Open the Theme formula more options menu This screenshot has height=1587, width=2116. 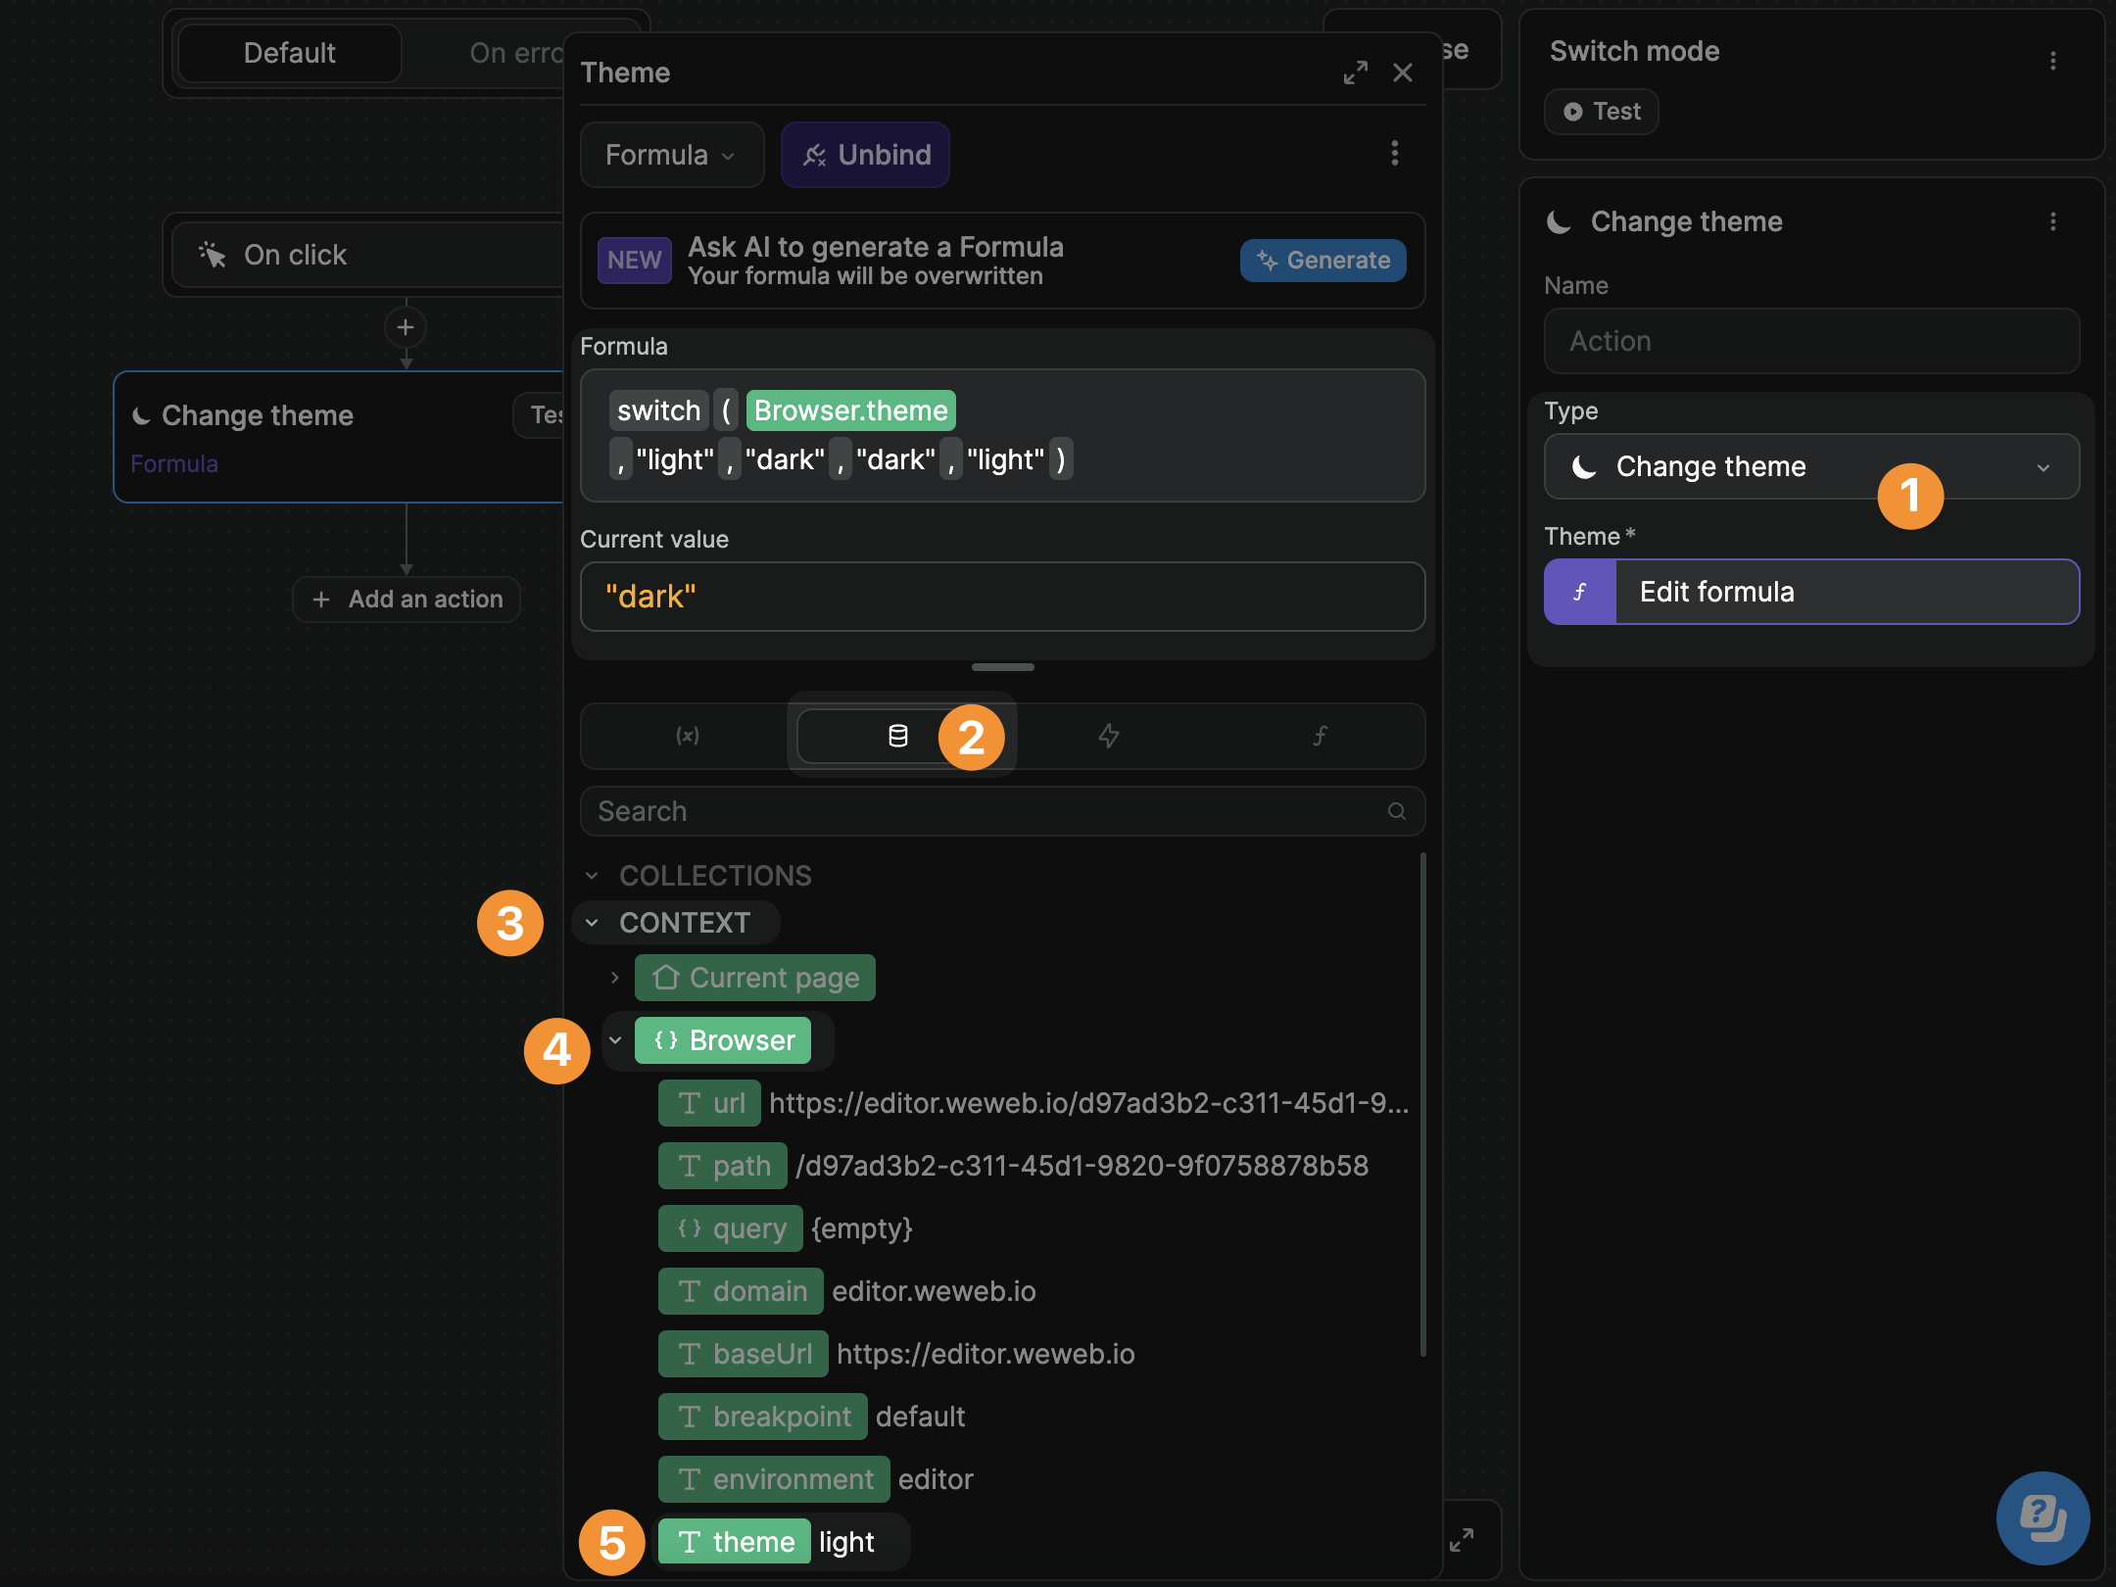(x=1395, y=154)
